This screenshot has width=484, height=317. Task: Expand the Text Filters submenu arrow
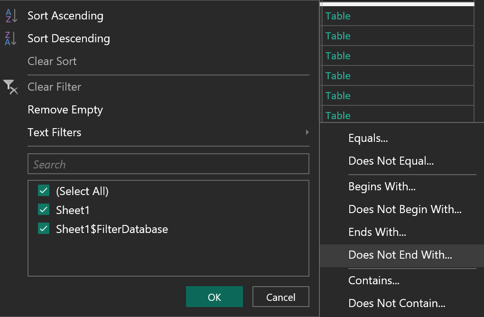tap(307, 132)
